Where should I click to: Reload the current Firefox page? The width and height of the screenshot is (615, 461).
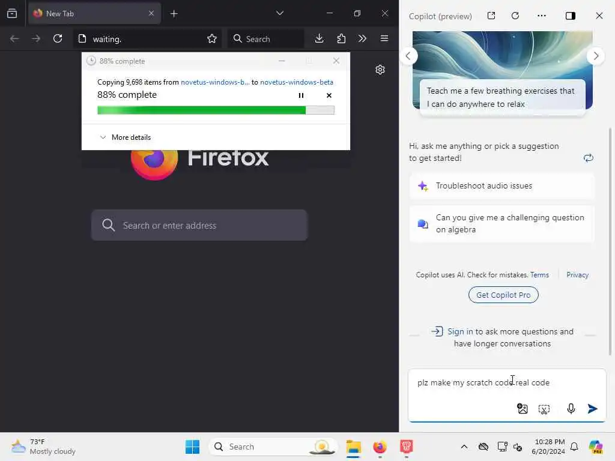tap(58, 38)
